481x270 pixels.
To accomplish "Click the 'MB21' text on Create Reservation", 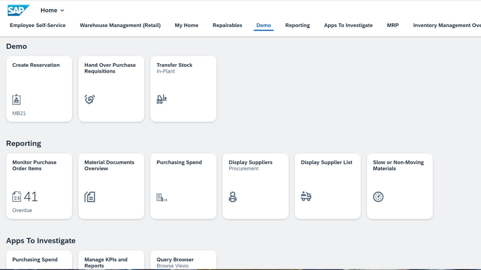I will tap(19, 113).
